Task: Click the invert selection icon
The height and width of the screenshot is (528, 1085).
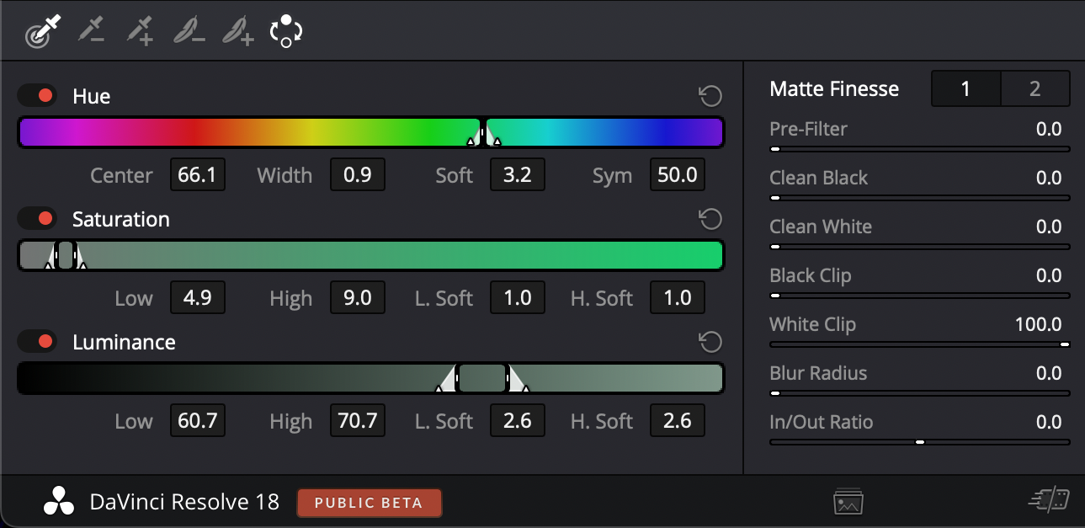Action: coord(286,31)
